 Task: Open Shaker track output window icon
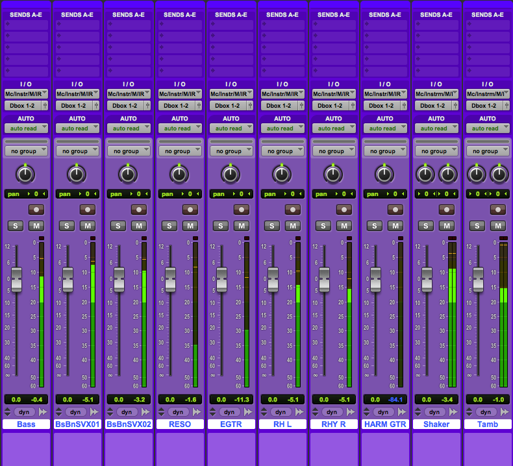(453, 411)
